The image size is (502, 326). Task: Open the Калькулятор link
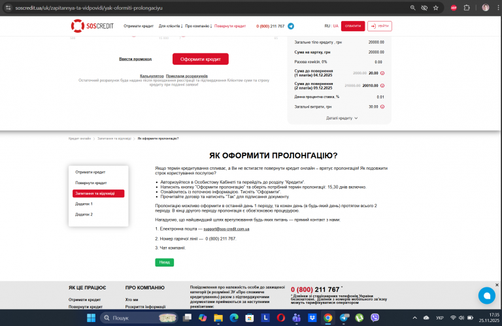[x=152, y=76]
